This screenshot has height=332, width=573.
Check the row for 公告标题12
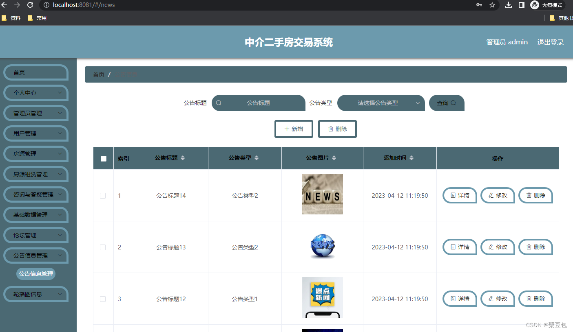coord(103,299)
